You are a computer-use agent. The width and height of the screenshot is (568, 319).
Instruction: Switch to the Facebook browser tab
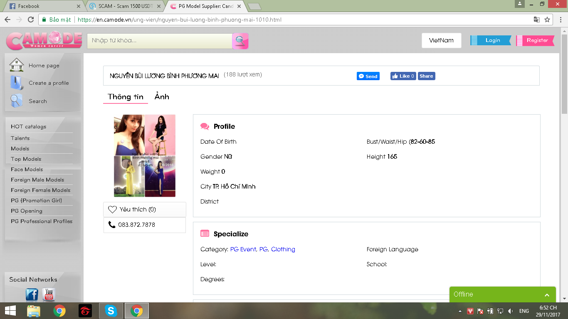click(45, 6)
